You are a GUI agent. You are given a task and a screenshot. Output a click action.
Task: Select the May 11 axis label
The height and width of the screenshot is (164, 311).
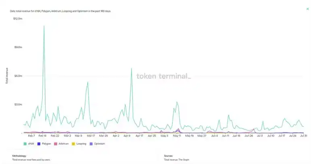pos(177,136)
